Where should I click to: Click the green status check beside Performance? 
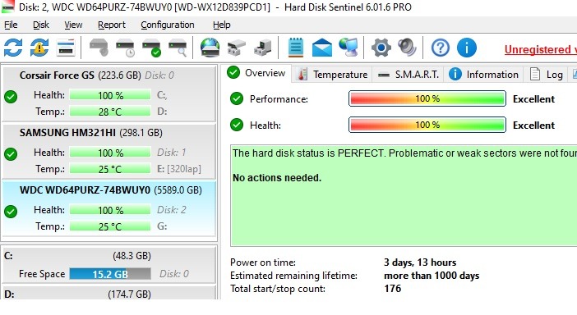click(237, 98)
